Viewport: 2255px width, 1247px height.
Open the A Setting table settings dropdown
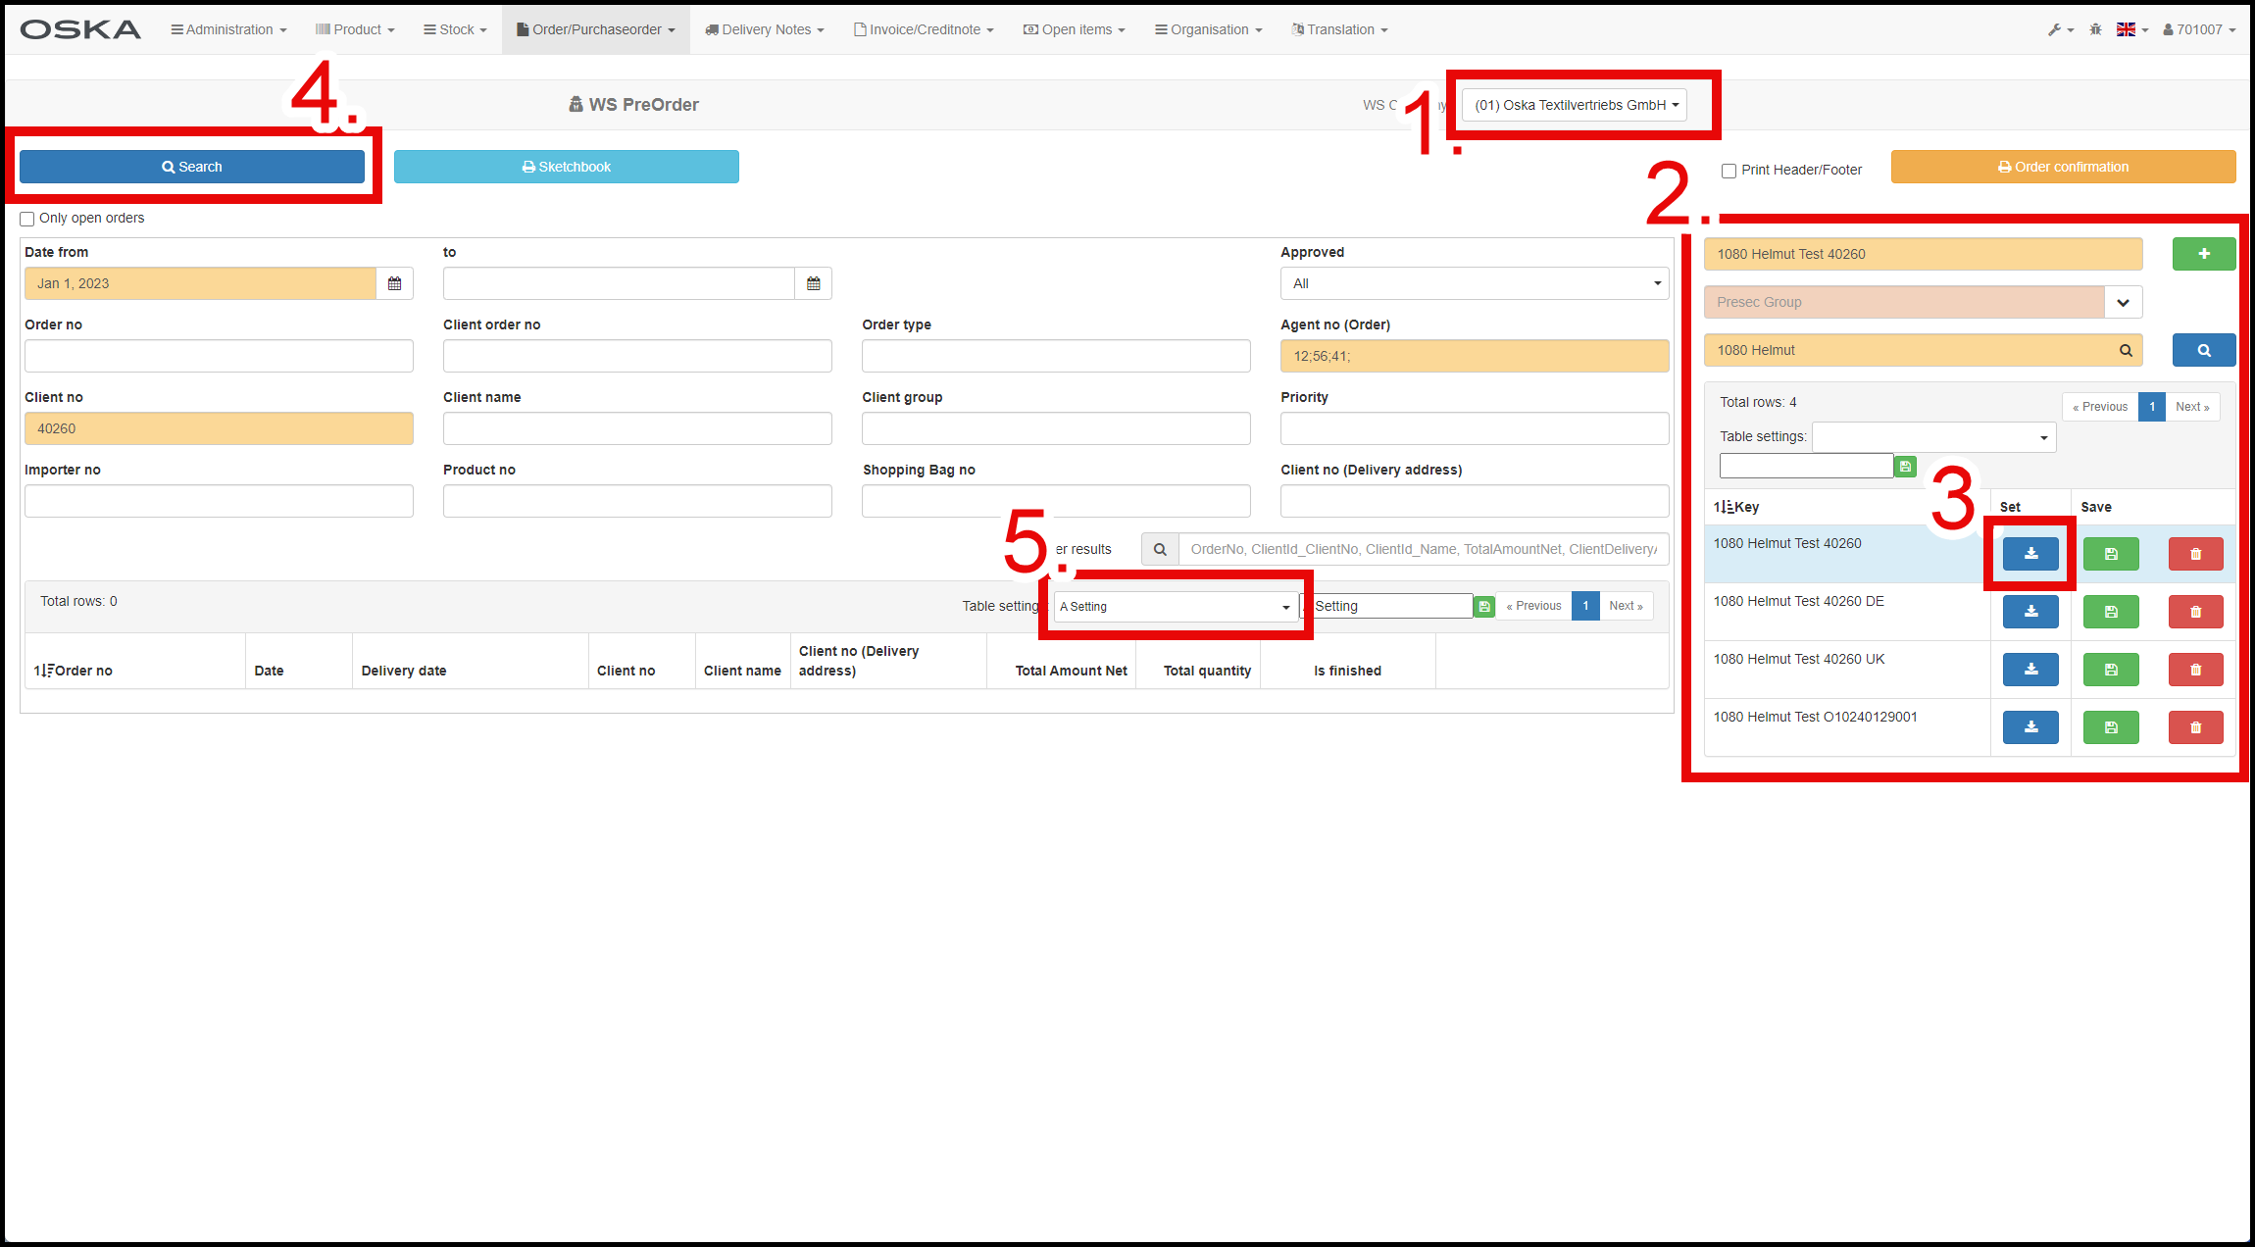1175,607
